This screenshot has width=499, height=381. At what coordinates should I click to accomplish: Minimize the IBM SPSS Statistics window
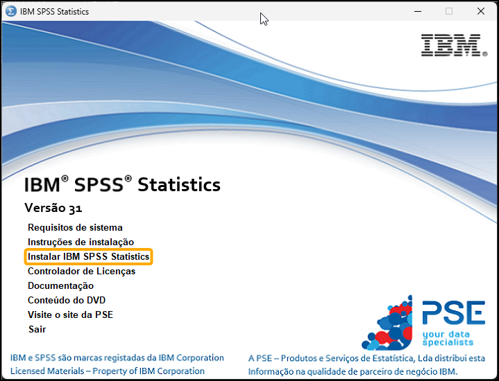pyautogui.click(x=418, y=12)
